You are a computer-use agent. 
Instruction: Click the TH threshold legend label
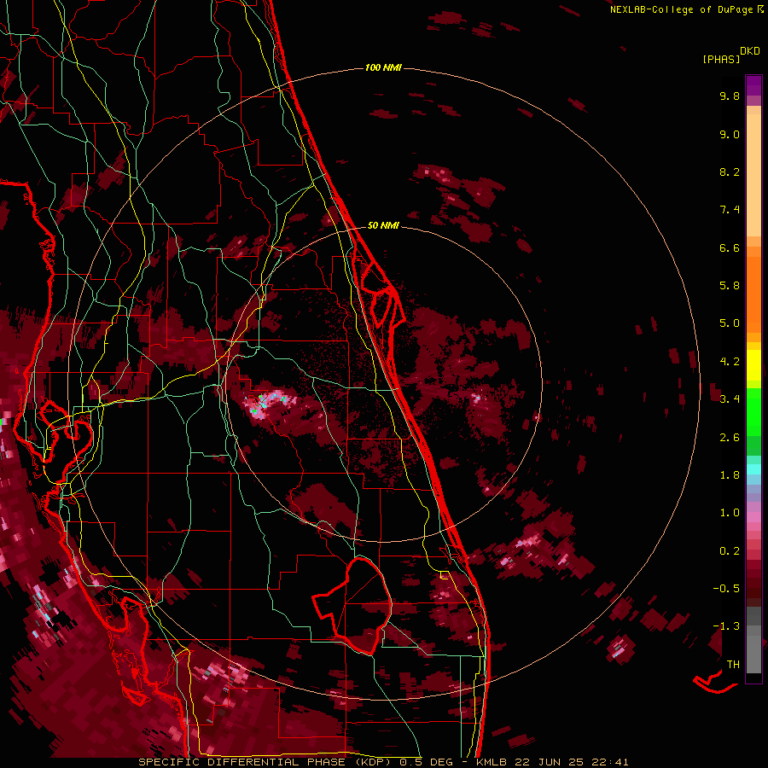click(733, 665)
